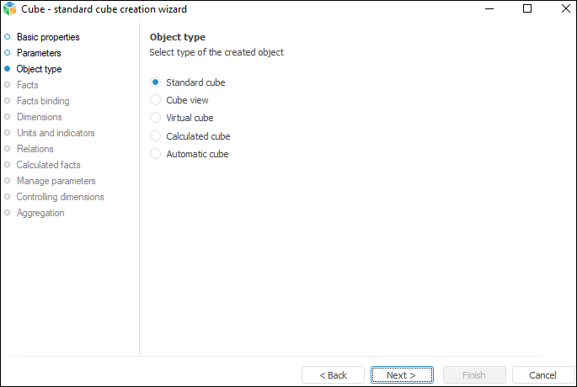Click the < Back button
This screenshot has height=387, width=577.
[333, 375]
